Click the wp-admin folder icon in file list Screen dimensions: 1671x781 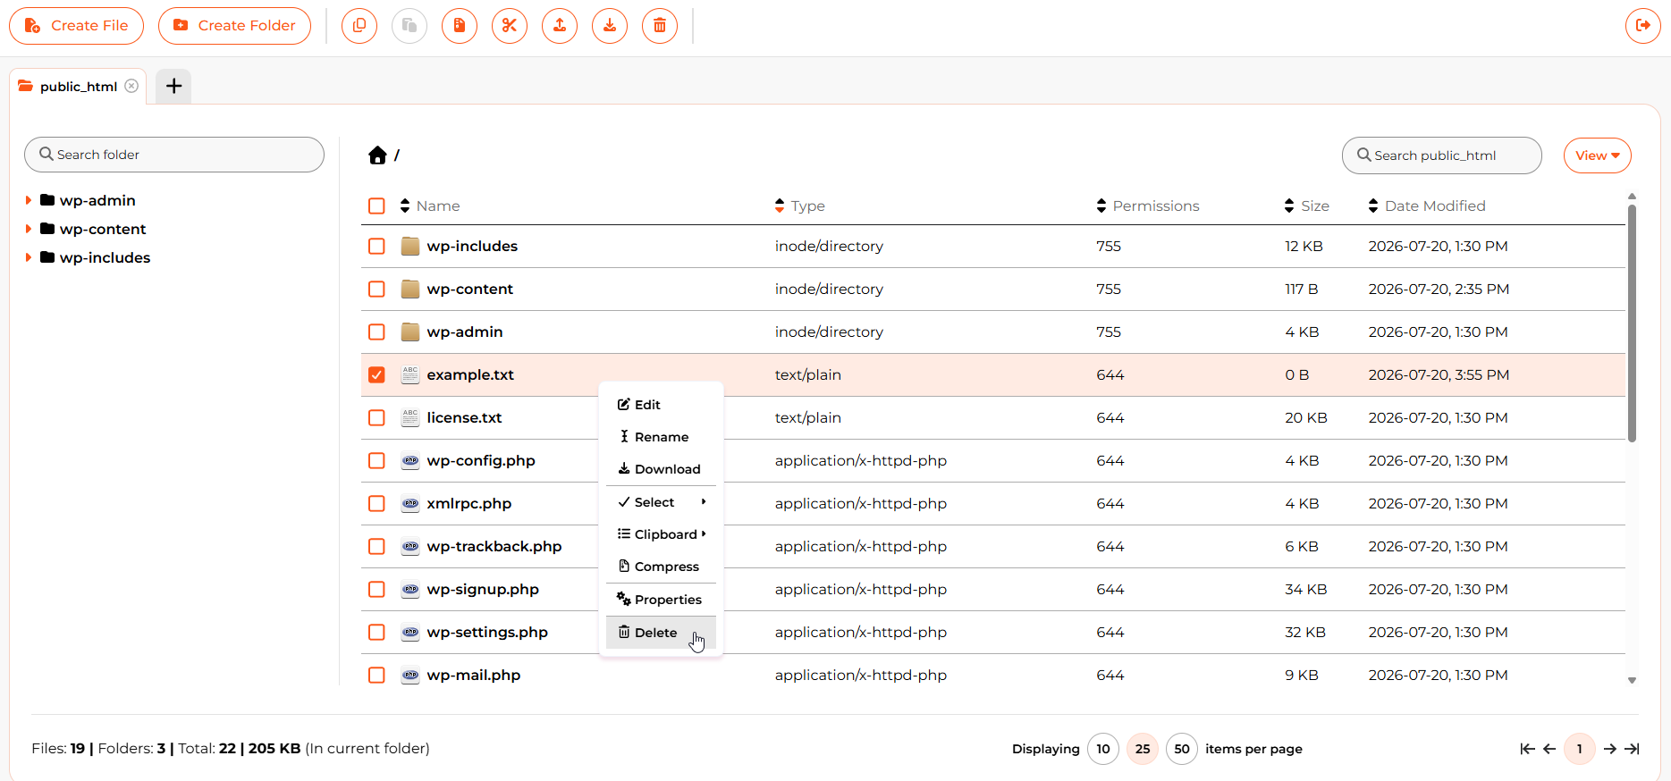[410, 332]
